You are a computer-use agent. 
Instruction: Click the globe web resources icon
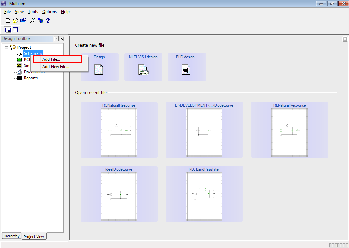pos(40,21)
